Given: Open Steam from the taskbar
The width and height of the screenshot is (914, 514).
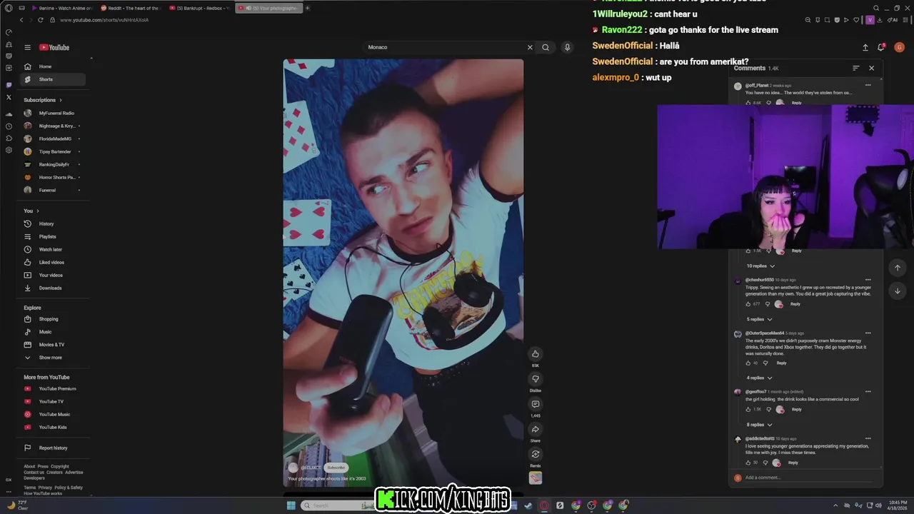Looking at the screenshot, I should (528, 505).
